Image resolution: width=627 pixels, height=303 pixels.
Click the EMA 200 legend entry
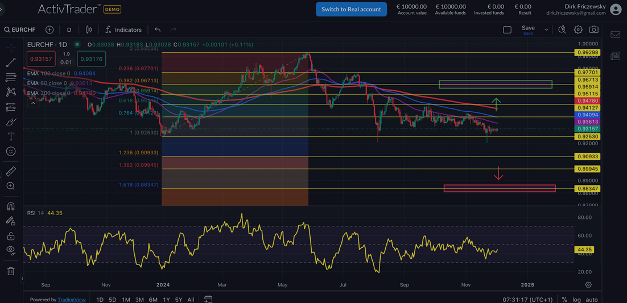pos(61,93)
